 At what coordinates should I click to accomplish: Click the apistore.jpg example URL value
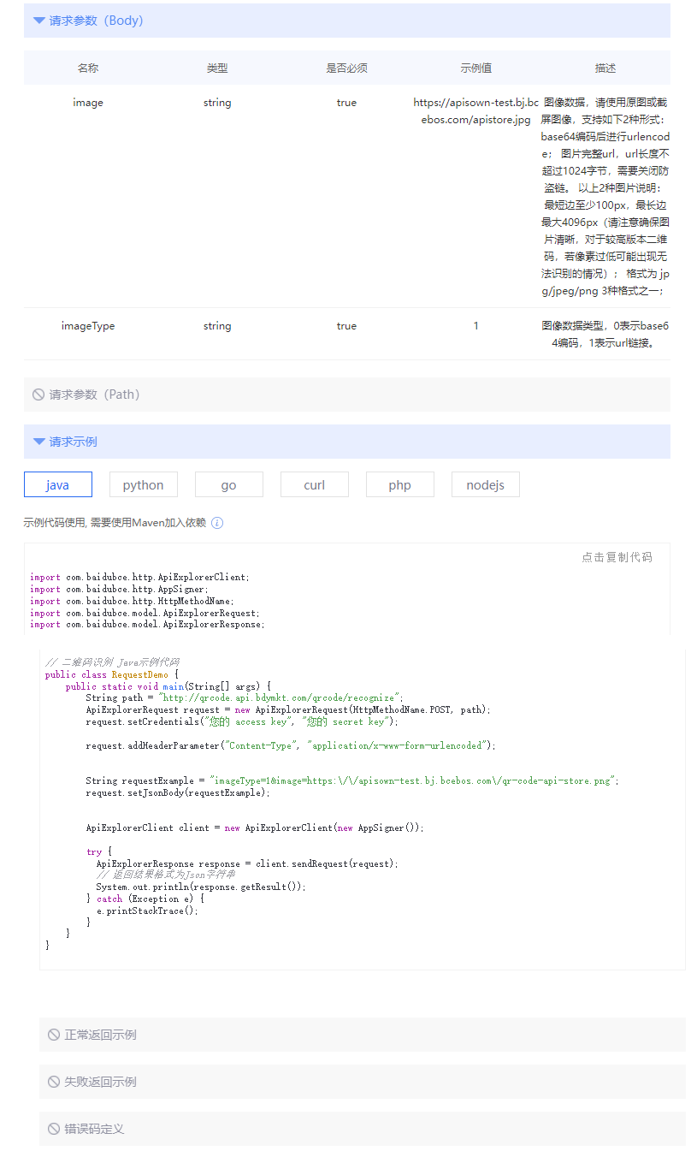pos(476,111)
